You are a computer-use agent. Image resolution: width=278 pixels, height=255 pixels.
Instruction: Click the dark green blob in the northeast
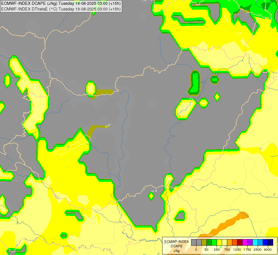[195, 83]
